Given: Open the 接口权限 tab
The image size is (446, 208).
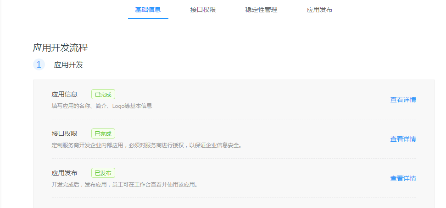Looking at the screenshot, I should tap(203, 10).
